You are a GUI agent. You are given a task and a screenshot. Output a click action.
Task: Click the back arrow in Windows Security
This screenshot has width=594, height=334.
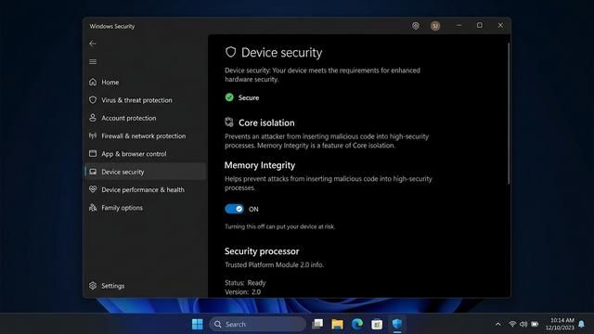point(93,44)
